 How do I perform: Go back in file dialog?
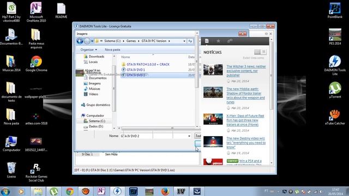[x=80, y=41]
